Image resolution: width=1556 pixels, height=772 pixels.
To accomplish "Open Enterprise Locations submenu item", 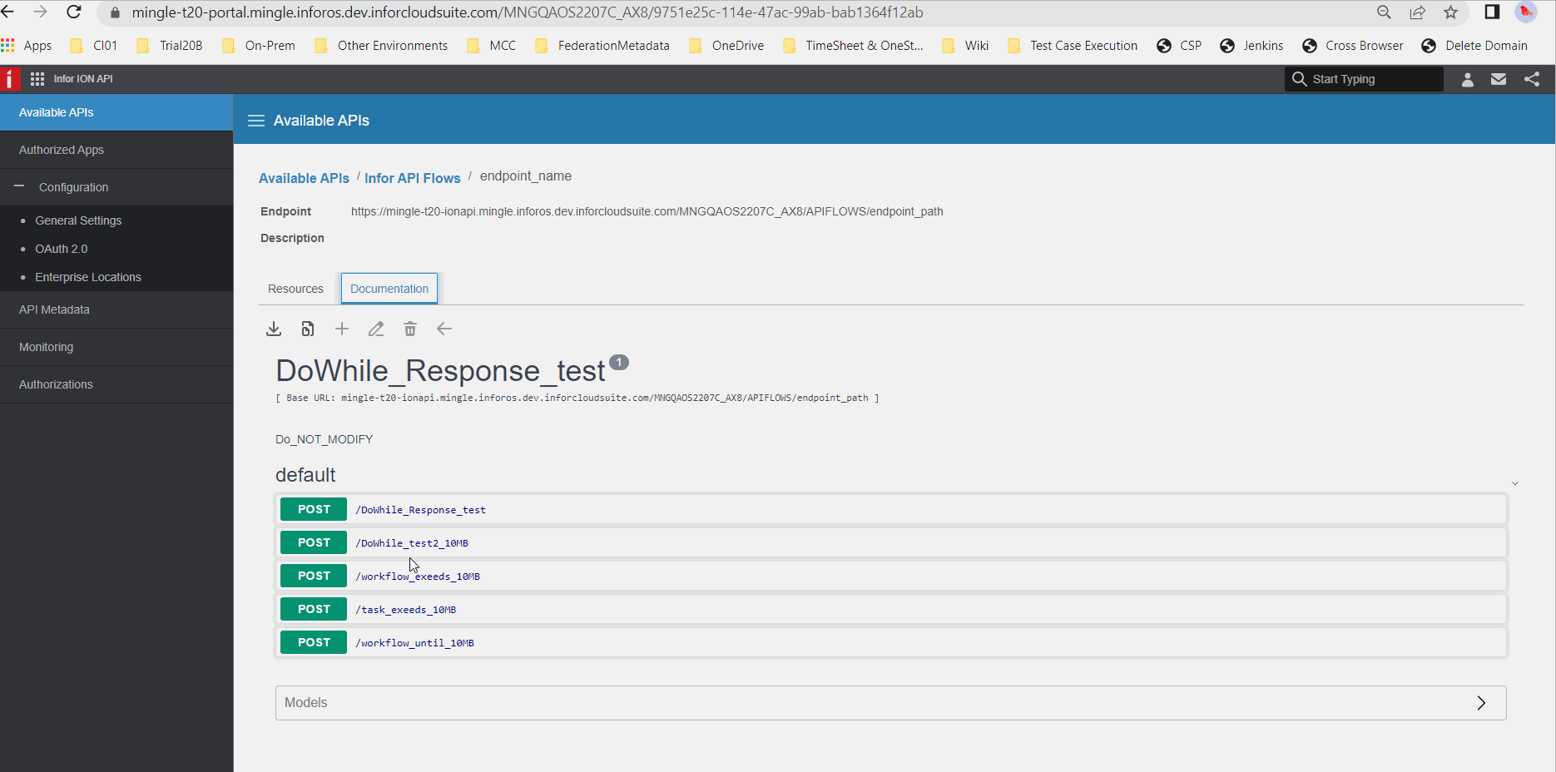I will point(88,277).
